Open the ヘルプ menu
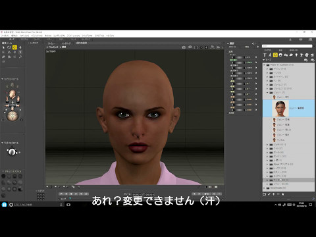The height and width of the screenshot is (237, 316). click(110, 36)
